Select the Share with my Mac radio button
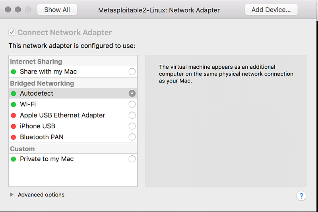Image resolution: width=318 pixels, height=212 pixels. tap(132, 72)
